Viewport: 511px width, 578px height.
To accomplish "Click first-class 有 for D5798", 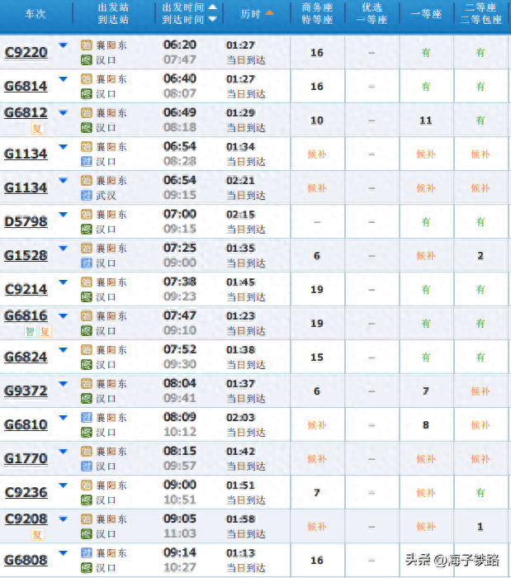I will [x=426, y=222].
